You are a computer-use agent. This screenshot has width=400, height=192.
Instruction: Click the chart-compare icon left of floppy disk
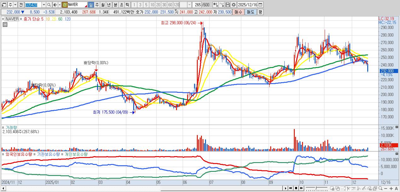(222, 5)
